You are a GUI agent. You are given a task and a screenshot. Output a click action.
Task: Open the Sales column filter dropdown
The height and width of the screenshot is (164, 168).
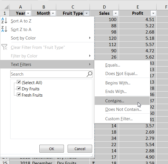[116, 13]
